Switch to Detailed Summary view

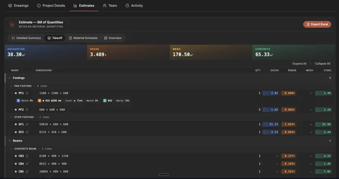coord(26,38)
